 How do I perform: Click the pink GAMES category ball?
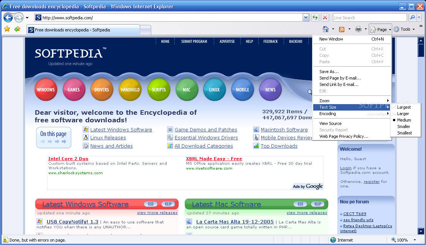(x=74, y=89)
